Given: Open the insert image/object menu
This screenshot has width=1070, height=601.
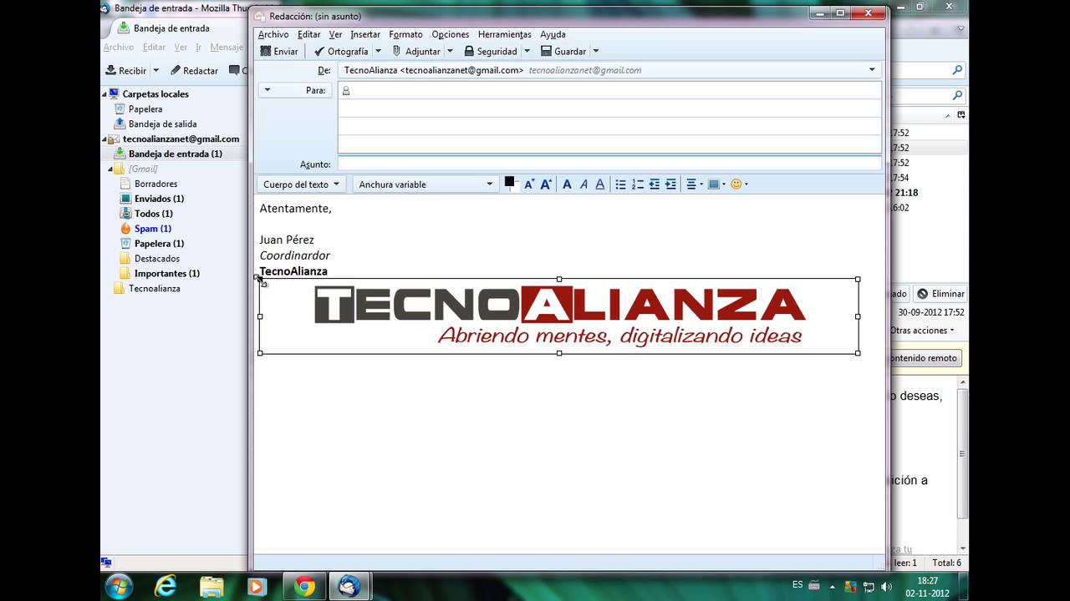Looking at the screenshot, I should point(717,184).
